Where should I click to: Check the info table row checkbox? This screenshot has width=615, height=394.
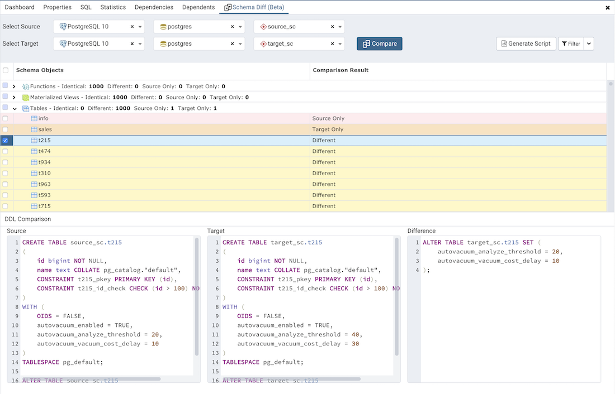[x=5, y=118]
